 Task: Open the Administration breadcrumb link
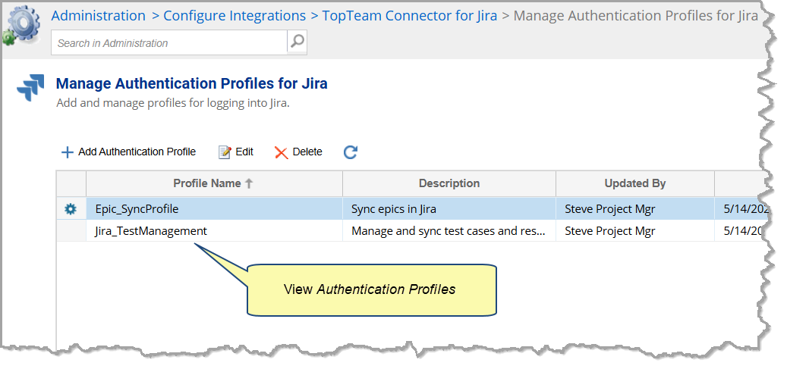(99, 16)
